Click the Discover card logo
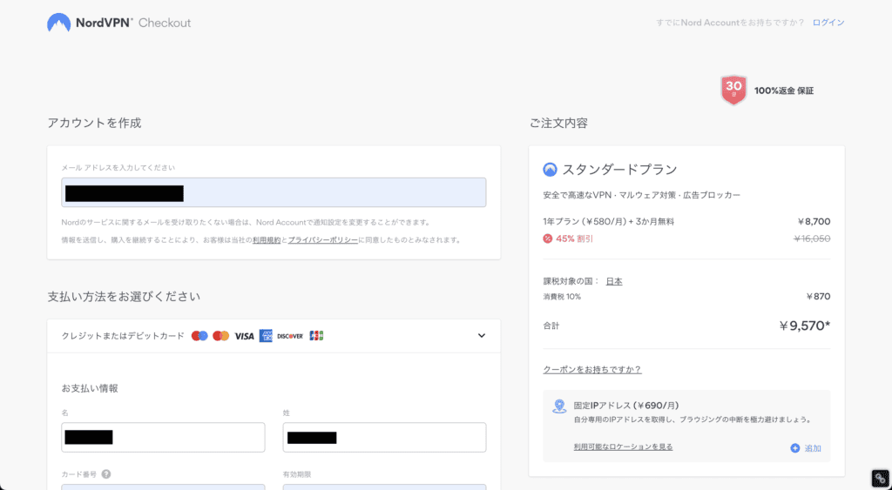Image resolution: width=892 pixels, height=490 pixels. pyautogui.click(x=290, y=336)
